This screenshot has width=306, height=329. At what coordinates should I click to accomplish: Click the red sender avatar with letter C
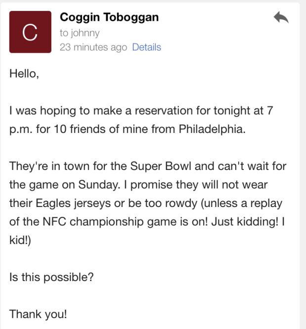[x=30, y=32]
